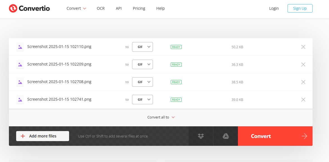Remove Screenshot 102741.png from list
Image resolution: width=329 pixels, height=162 pixels.
click(x=303, y=100)
